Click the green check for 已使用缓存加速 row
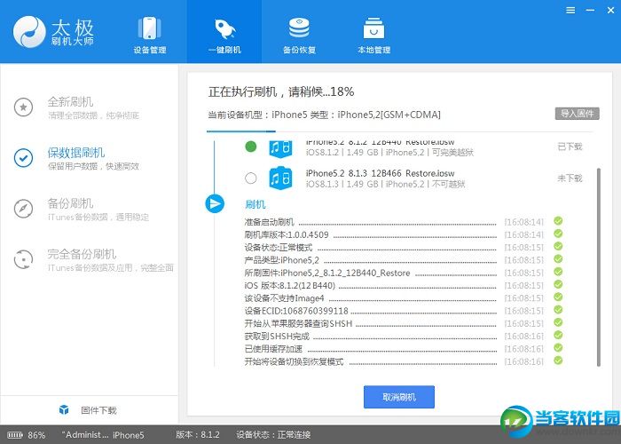Screen dimensions: 621x444 point(558,348)
